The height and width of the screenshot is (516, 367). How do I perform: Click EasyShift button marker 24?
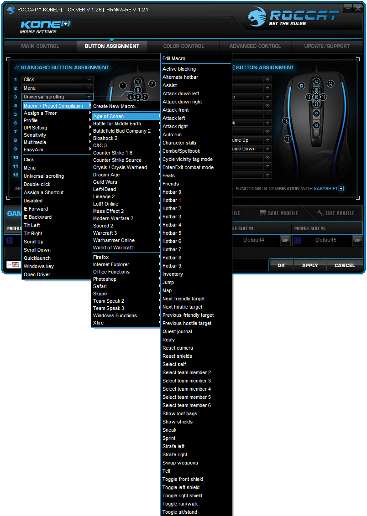pos(316,82)
